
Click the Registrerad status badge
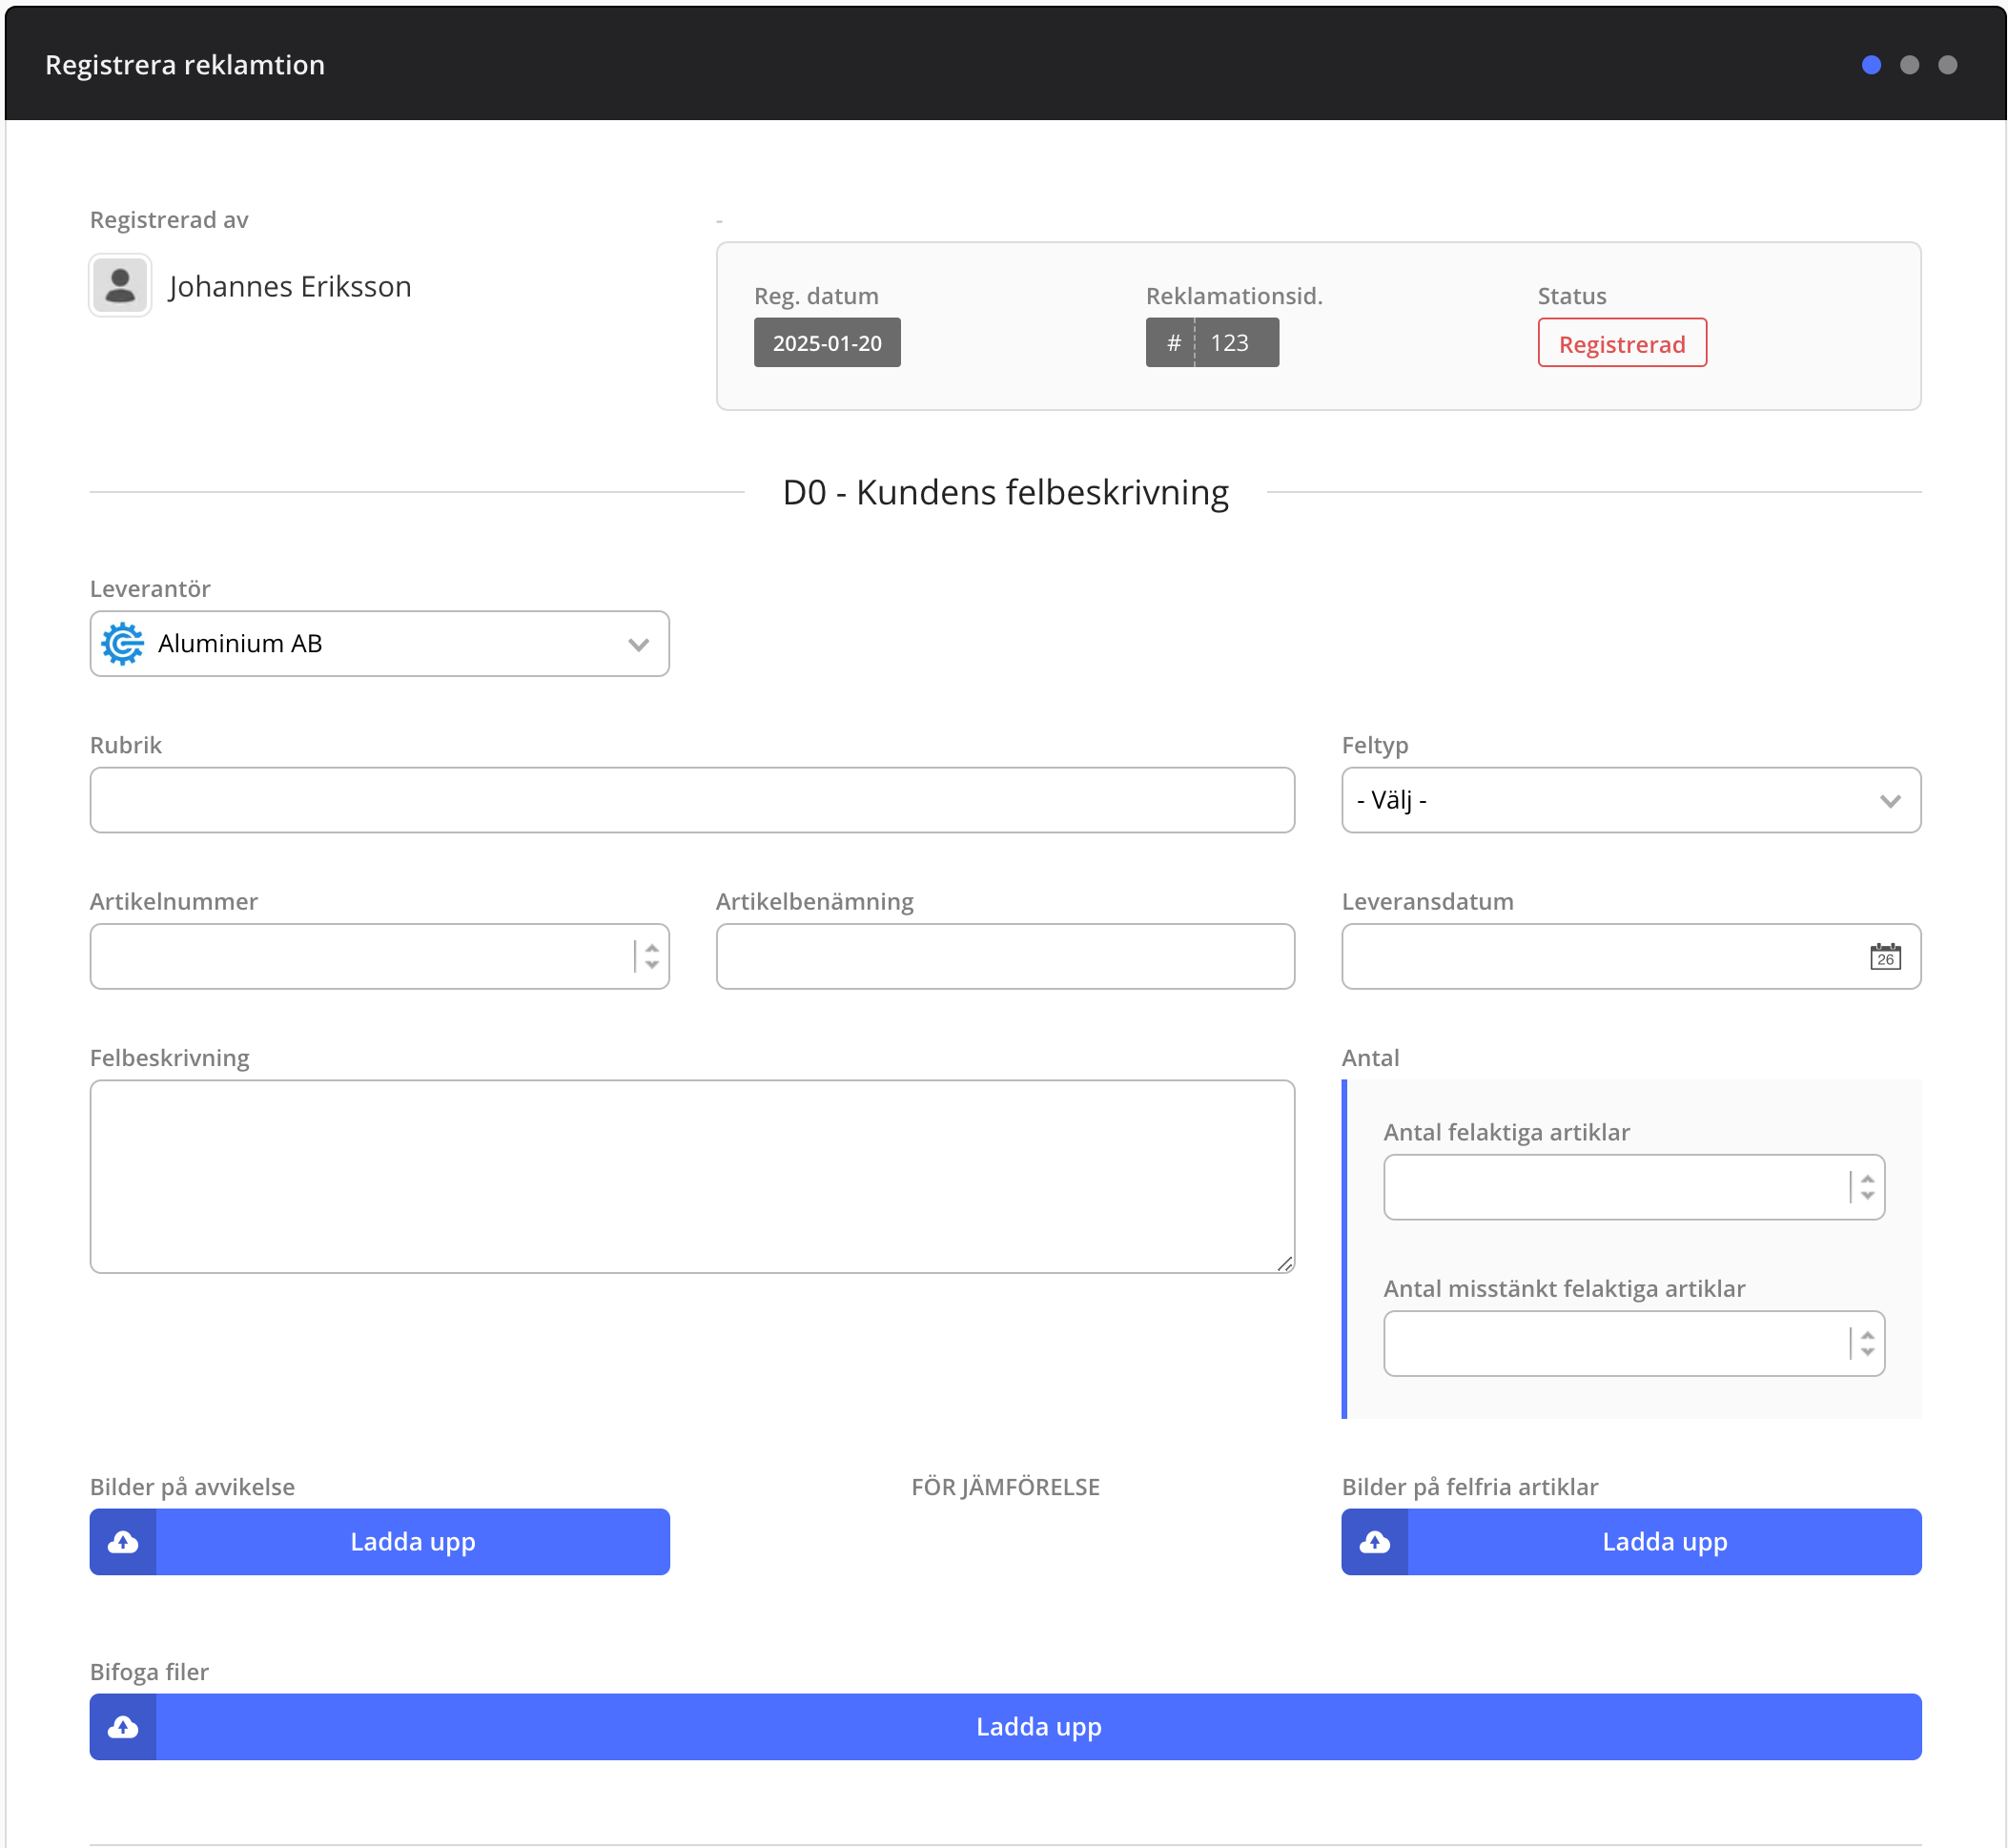pyautogui.click(x=1622, y=342)
